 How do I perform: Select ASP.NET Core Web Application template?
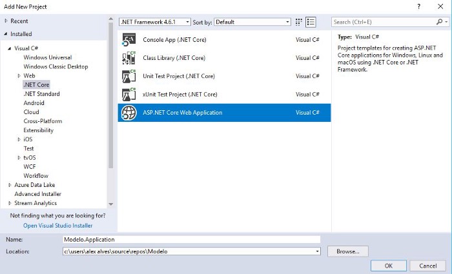[224, 113]
